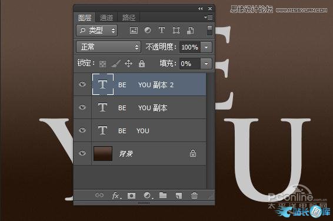
Task: Click the T thumbnail of BE YOU 副本
Action: (x=102, y=107)
